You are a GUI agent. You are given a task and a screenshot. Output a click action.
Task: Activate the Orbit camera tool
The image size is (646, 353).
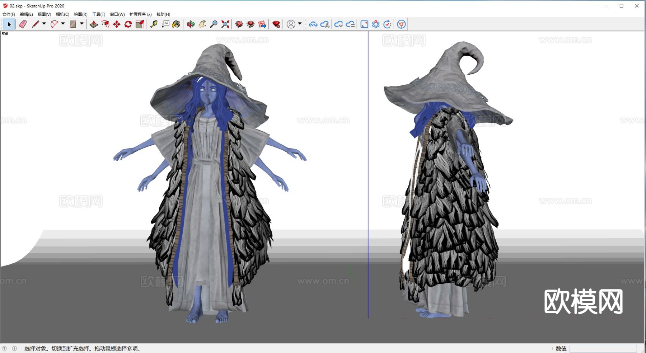(191, 24)
